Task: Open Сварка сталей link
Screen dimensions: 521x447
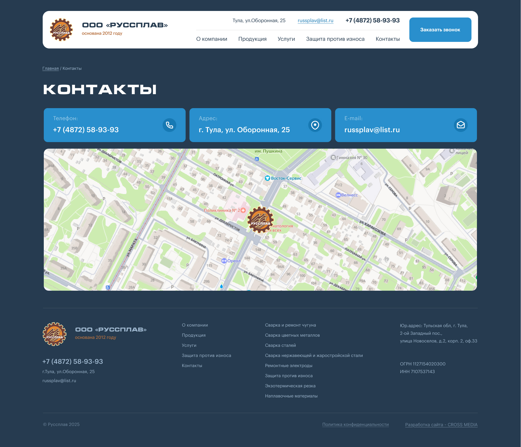Action: pos(280,345)
